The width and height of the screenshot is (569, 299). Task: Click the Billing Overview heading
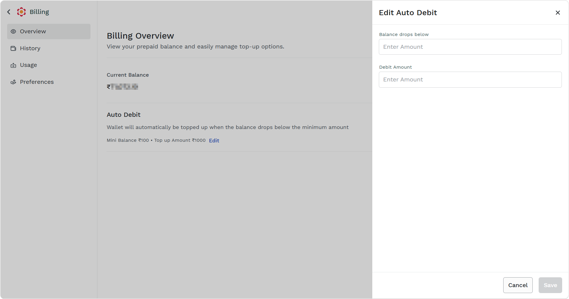point(140,36)
